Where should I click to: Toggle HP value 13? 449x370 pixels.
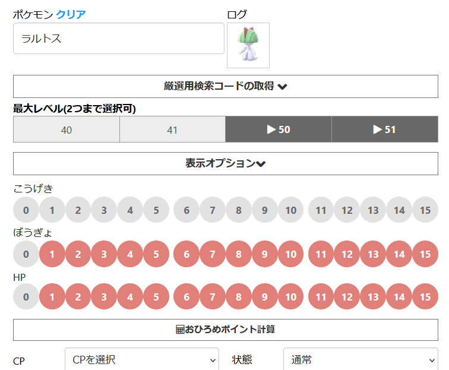[373, 296]
